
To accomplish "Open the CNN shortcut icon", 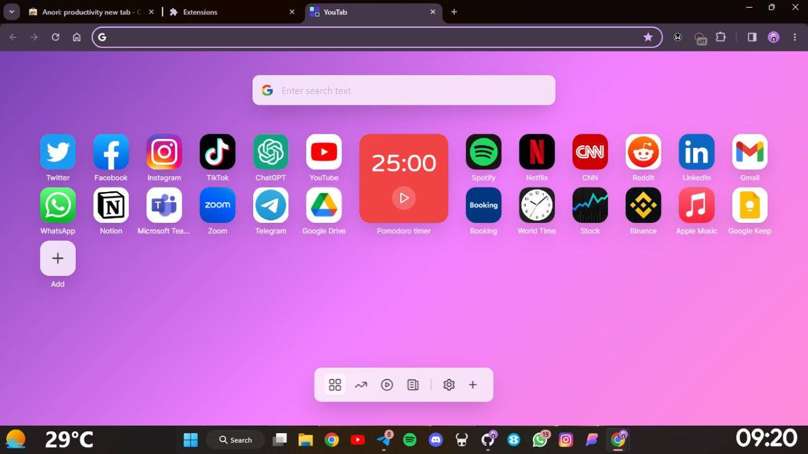I will 590,152.
